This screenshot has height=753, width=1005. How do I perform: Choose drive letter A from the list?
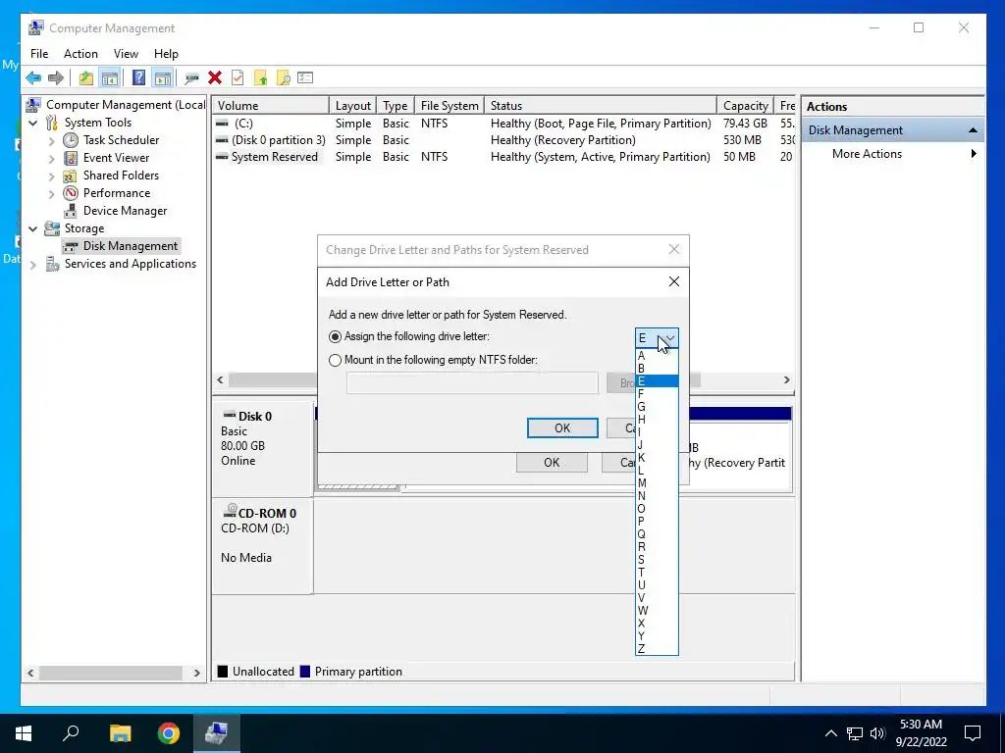pos(657,355)
